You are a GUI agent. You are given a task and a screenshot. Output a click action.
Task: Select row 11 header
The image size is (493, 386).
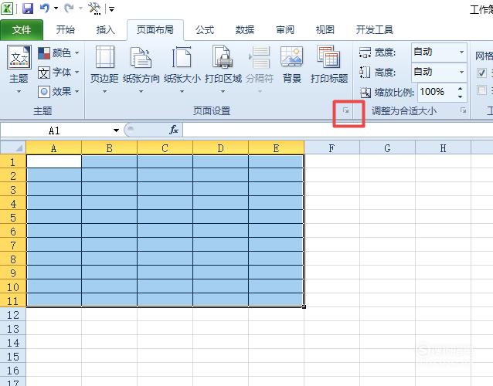[x=13, y=300]
